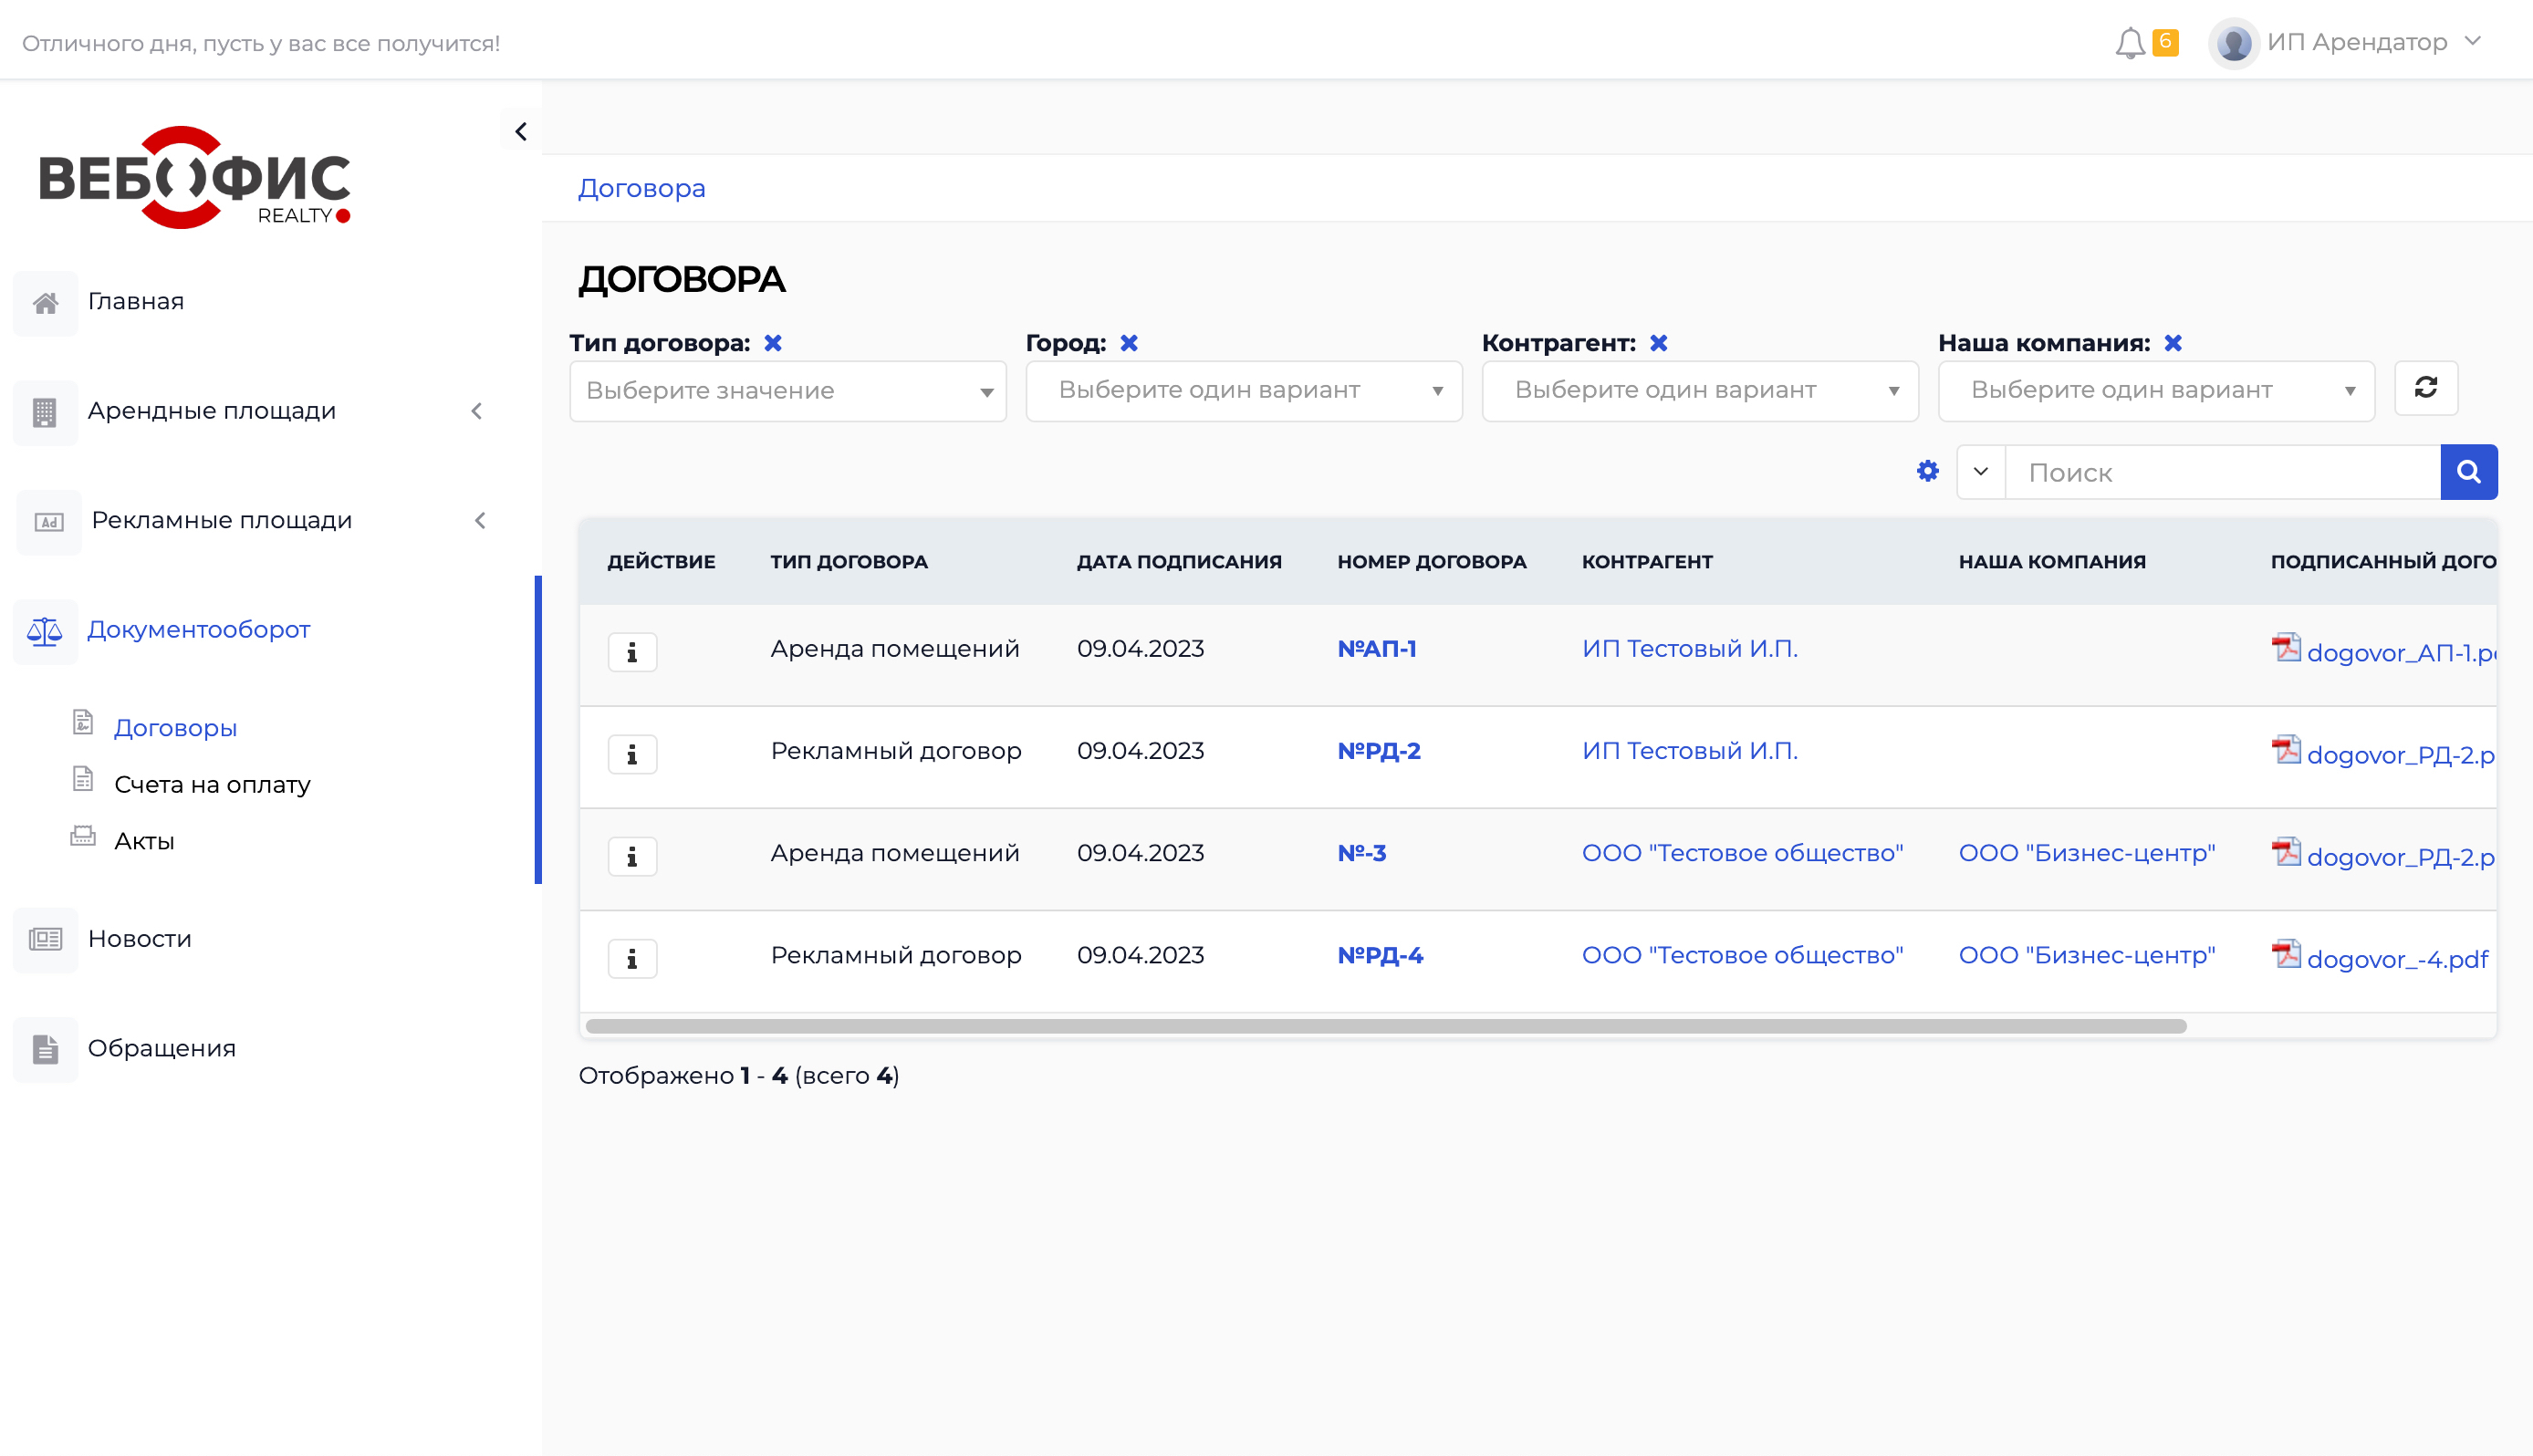Click the info icon for contract №АП-1
2533x1456 pixels.
click(632, 652)
